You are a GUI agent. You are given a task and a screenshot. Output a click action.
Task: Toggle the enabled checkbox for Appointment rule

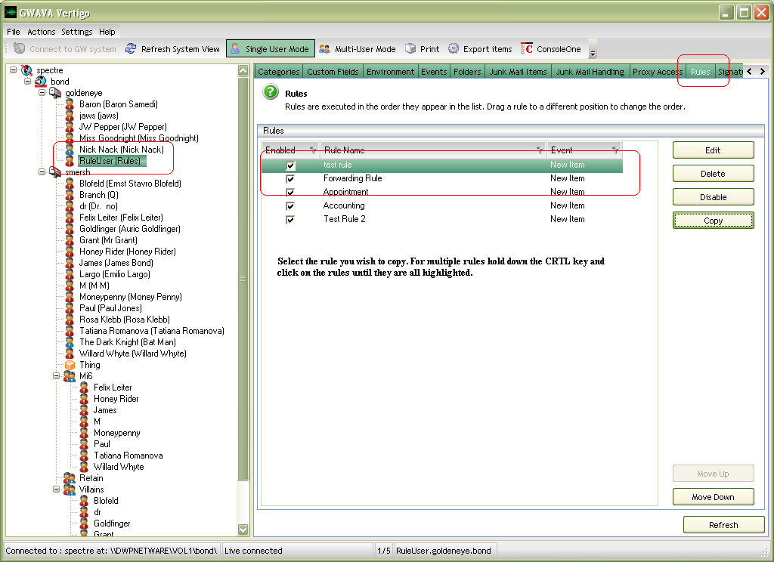point(290,193)
